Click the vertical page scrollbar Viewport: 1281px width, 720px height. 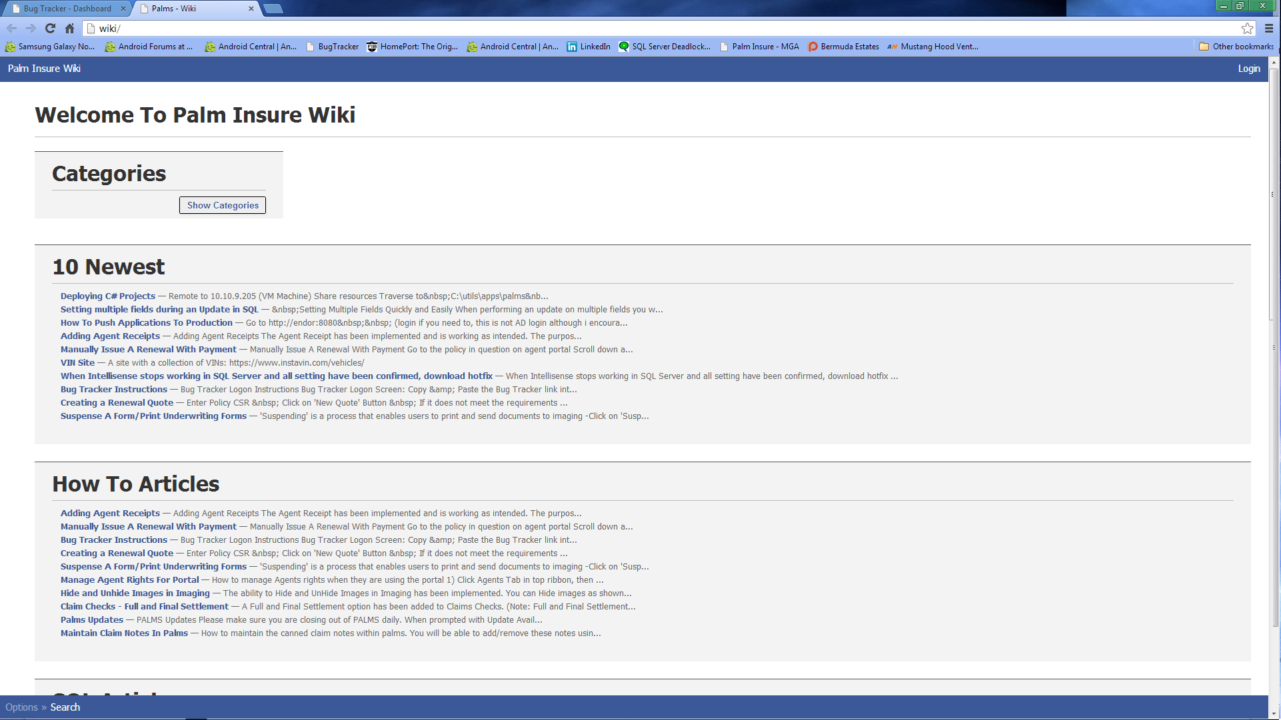1274,333
